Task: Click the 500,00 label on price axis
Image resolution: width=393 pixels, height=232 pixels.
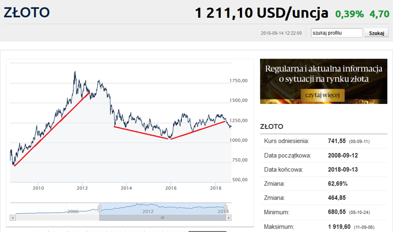Action: pyautogui.click(x=240, y=180)
